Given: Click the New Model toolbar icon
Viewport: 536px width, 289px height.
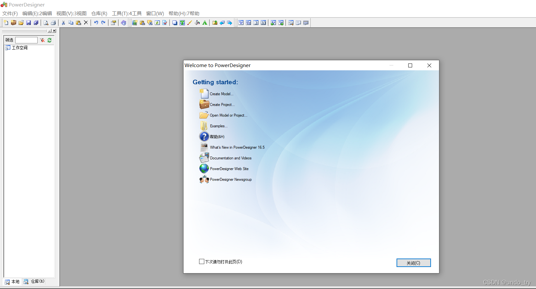Looking at the screenshot, I should pos(6,23).
